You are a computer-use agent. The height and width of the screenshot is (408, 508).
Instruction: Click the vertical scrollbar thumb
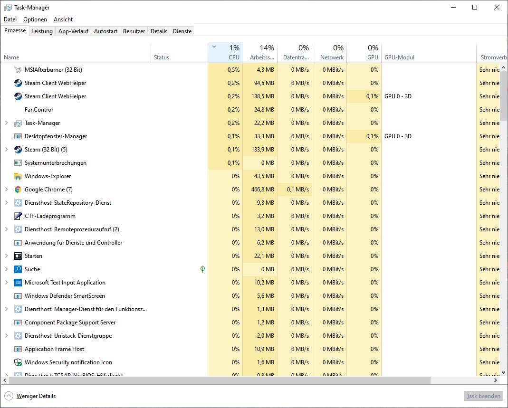coord(503,95)
